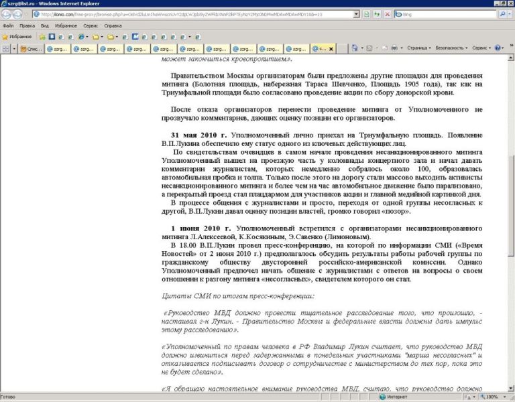Viewport: 515px width, 402px height.
Task: Click scrollbar up arrow
Action: [x=511, y=58]
